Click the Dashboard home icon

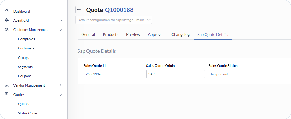tap(6, 11)
